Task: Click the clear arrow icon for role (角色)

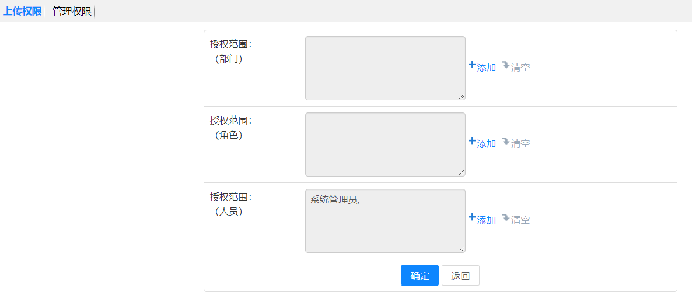Action: [x=505, y=142]
